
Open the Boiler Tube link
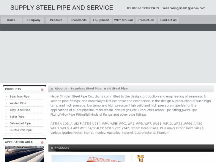tap(17, 117)
